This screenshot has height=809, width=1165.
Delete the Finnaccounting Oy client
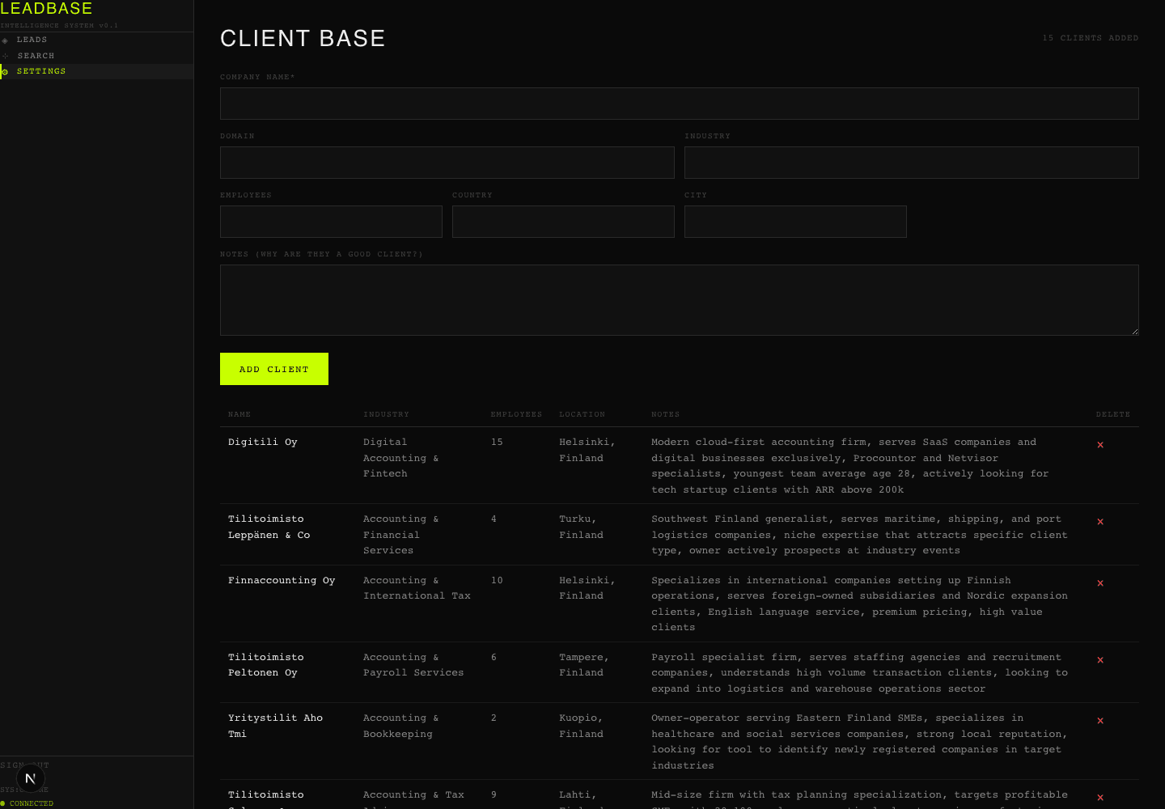1100,583
